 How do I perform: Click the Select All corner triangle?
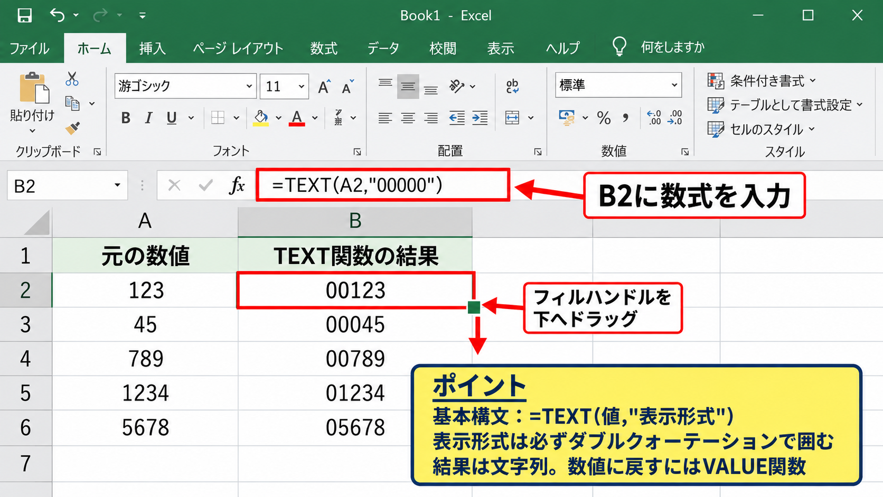pos(37,222)
